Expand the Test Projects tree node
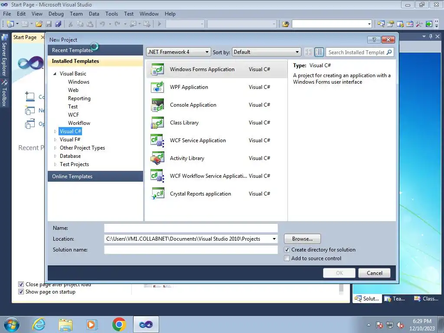 (x=55, y=164)
